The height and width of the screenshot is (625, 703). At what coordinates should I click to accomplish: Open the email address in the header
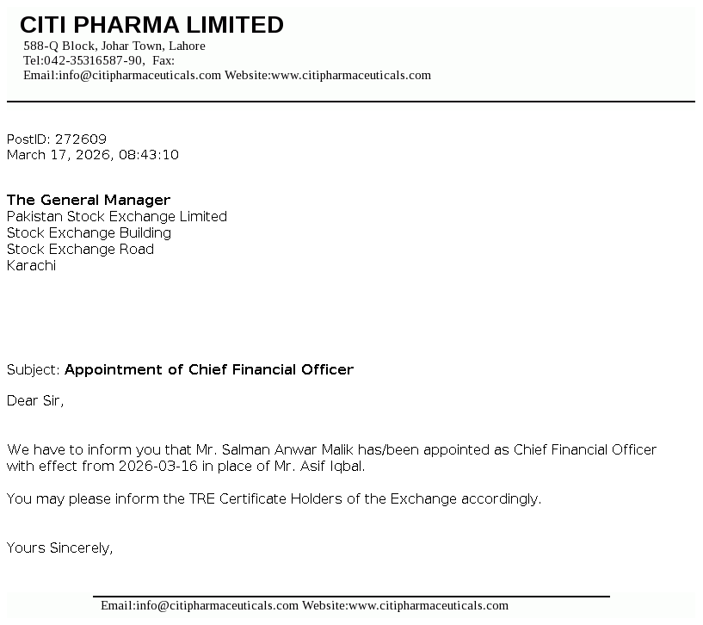139,75
